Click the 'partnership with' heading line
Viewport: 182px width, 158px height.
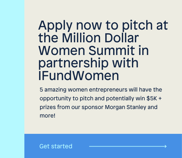click(x=88, y=63)
